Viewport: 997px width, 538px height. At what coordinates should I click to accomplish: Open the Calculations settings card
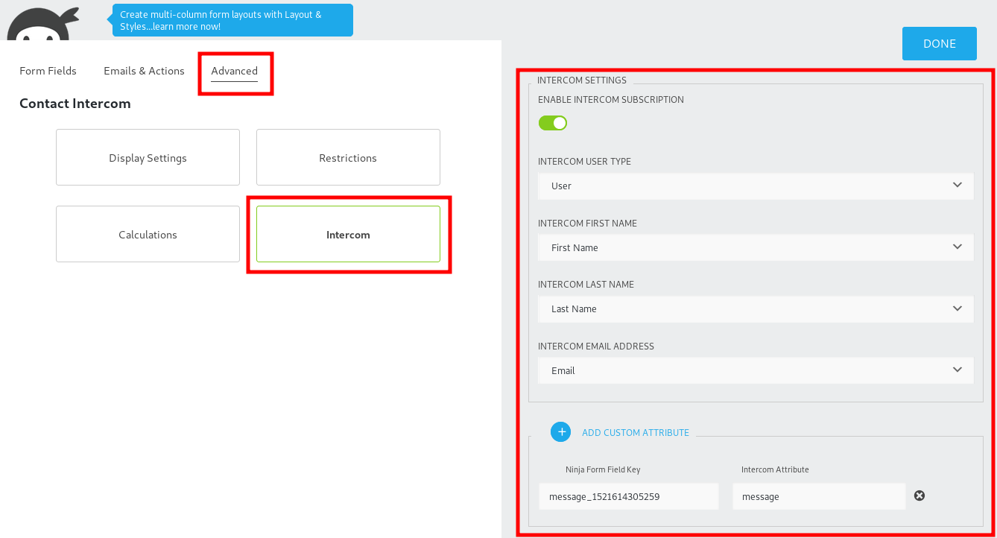pos(148,234)
